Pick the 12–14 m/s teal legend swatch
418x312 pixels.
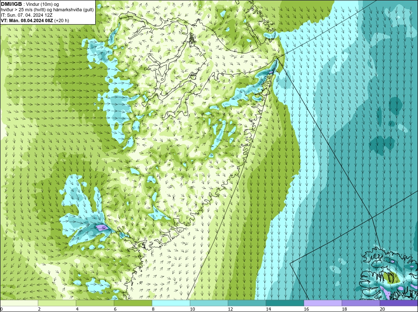[x=247, y=303]
